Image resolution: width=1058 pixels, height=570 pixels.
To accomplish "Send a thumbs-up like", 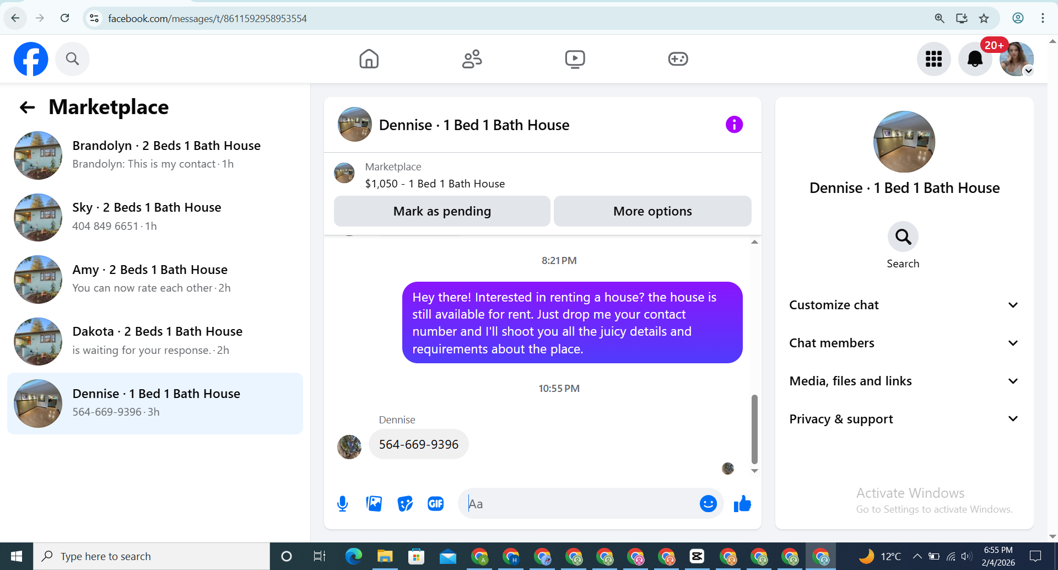I will tap(742, 503).
